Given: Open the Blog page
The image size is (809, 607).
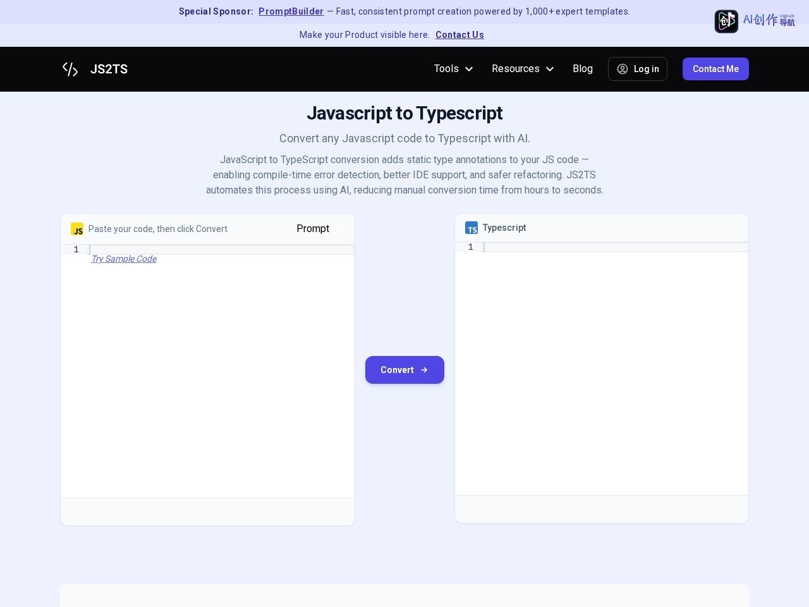Looking at the screenshot, I should (x=583, y=69).
